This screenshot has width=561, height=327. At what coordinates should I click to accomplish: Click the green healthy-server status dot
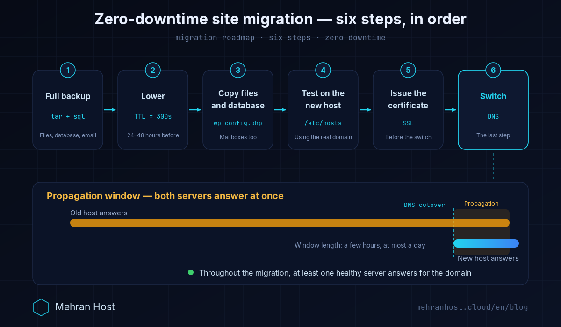click(191, 272)
